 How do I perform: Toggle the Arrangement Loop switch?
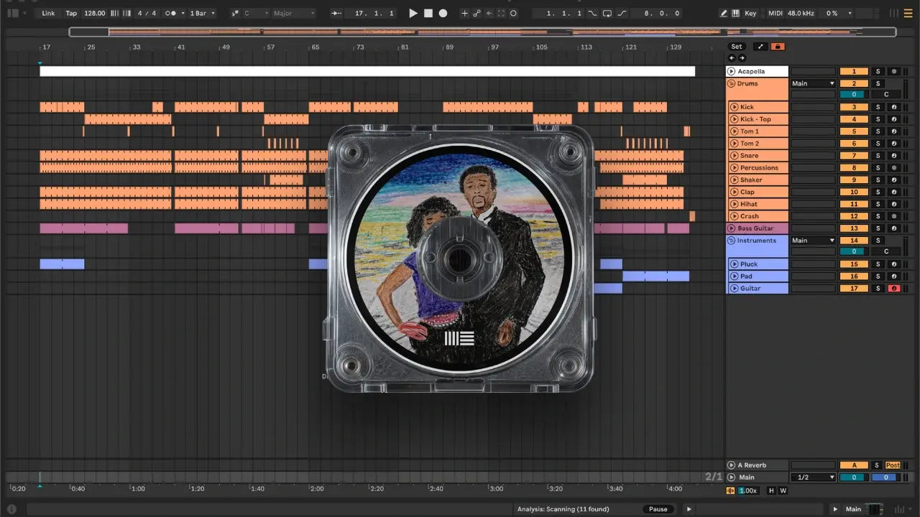(607, 13)
